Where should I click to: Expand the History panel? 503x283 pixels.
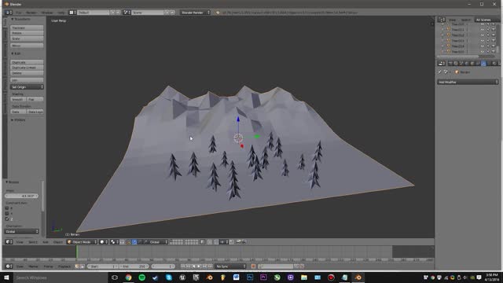(18, 120)
